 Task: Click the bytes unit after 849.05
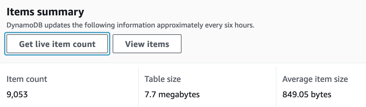point(321,95)
